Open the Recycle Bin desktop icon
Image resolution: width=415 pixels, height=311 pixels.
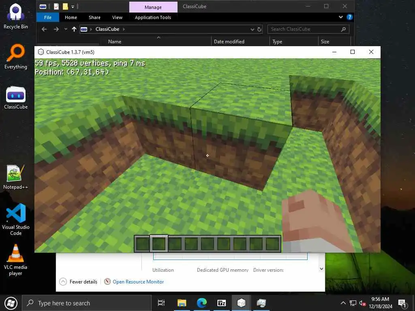[x=16, y=16]
